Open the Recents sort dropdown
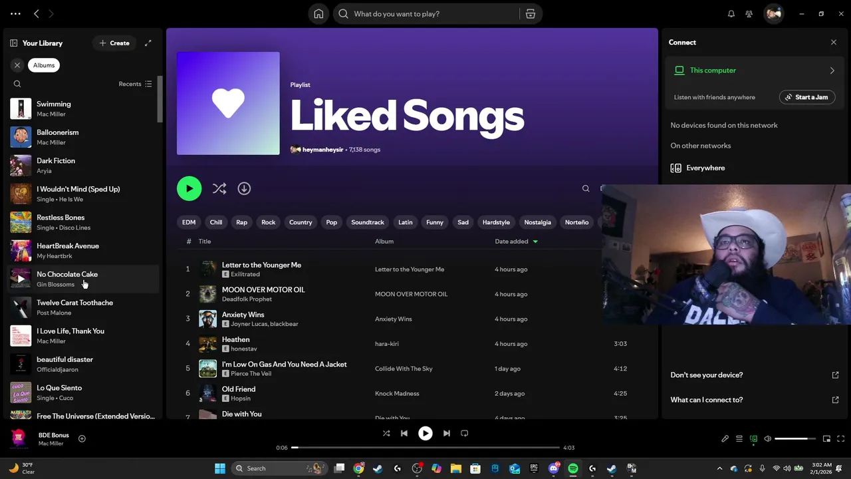Viewport: 851px width, 479px height. tap(135, 84)
